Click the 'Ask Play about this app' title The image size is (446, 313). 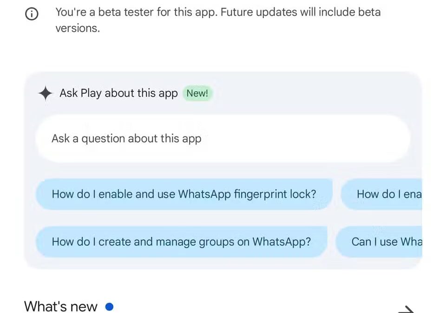pos(118,93)
